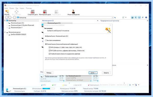Select Быстрое сканирование radio button

click(46, 40)
